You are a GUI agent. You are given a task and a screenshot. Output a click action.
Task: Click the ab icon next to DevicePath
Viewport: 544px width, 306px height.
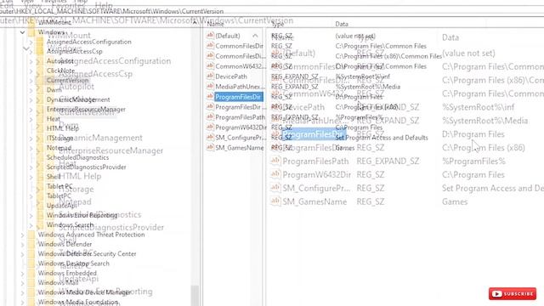210,76
